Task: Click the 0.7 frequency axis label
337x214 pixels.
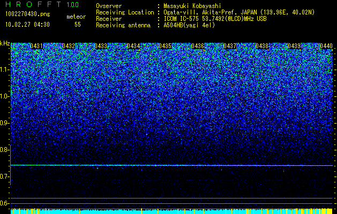Action: (4, 177)
